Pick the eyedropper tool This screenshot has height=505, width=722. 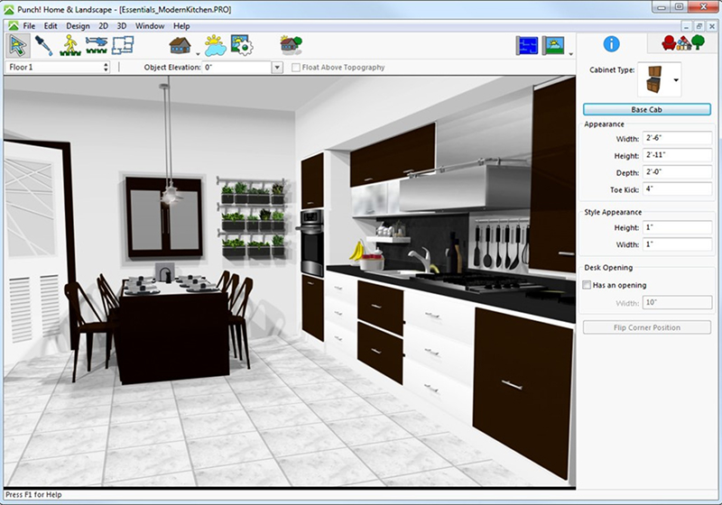click(x=43, y=44)
